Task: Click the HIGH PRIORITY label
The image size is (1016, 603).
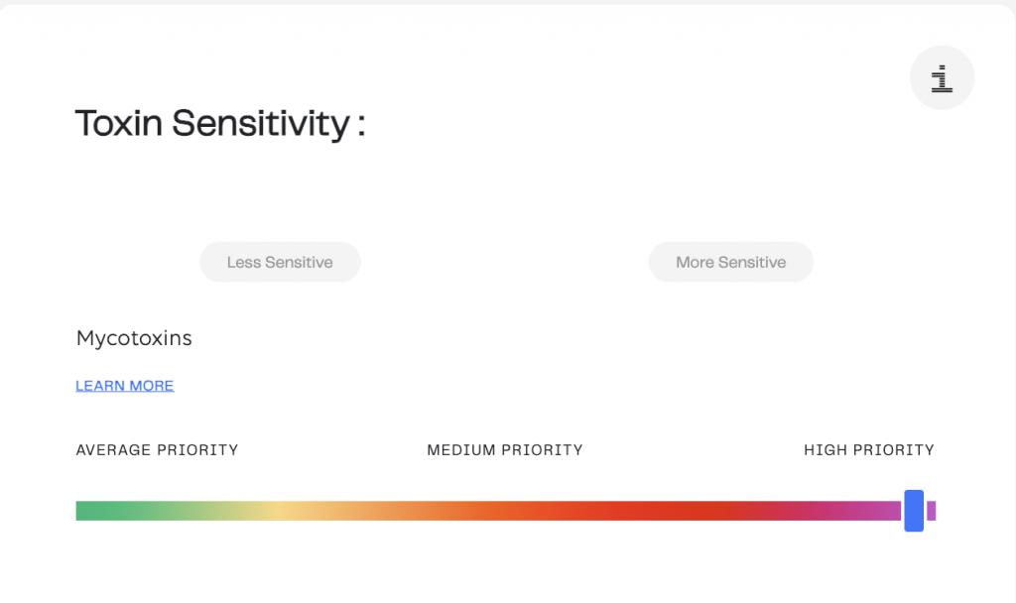Action: (869, 449)
